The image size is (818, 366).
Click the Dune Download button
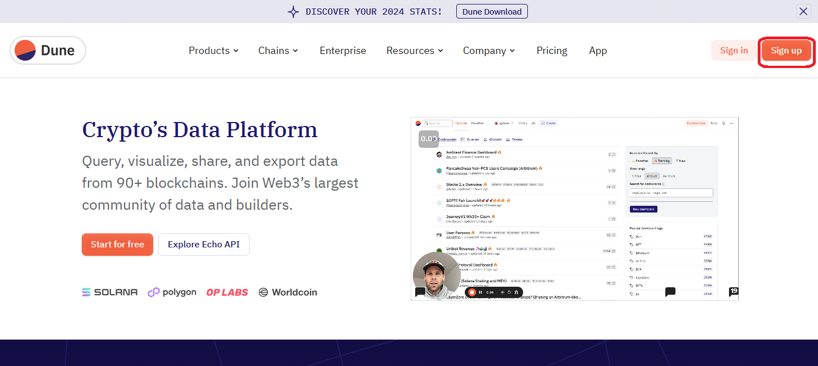[492, 11]
